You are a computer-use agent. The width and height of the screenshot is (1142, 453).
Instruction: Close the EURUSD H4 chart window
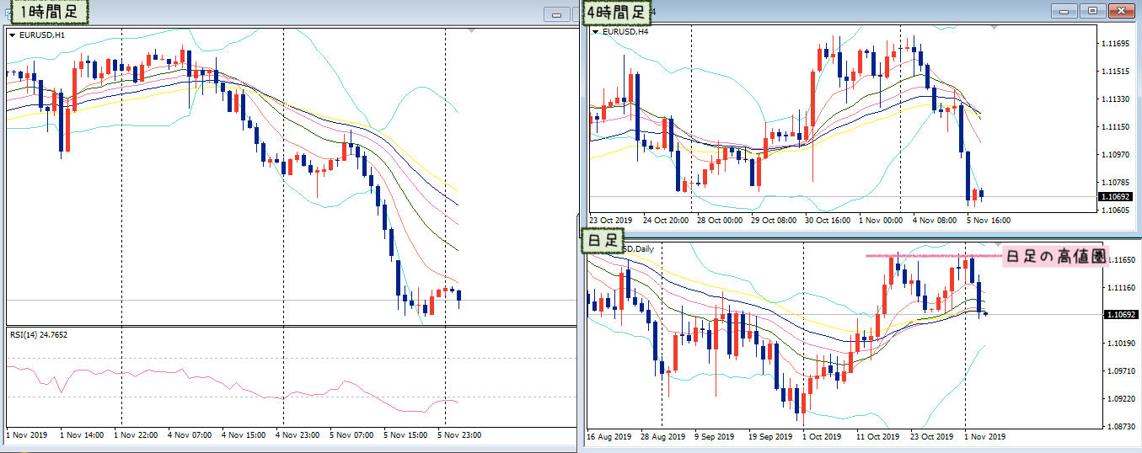(1120, 10)
